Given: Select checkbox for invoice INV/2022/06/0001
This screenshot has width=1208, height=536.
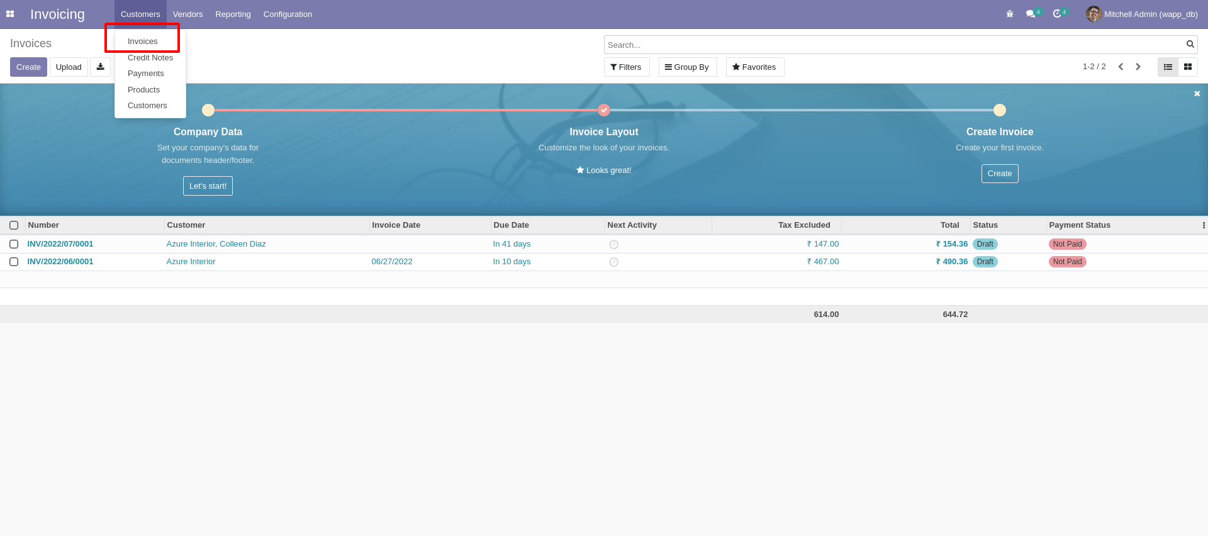Looking at the screenshot, I should pos(14,262).
